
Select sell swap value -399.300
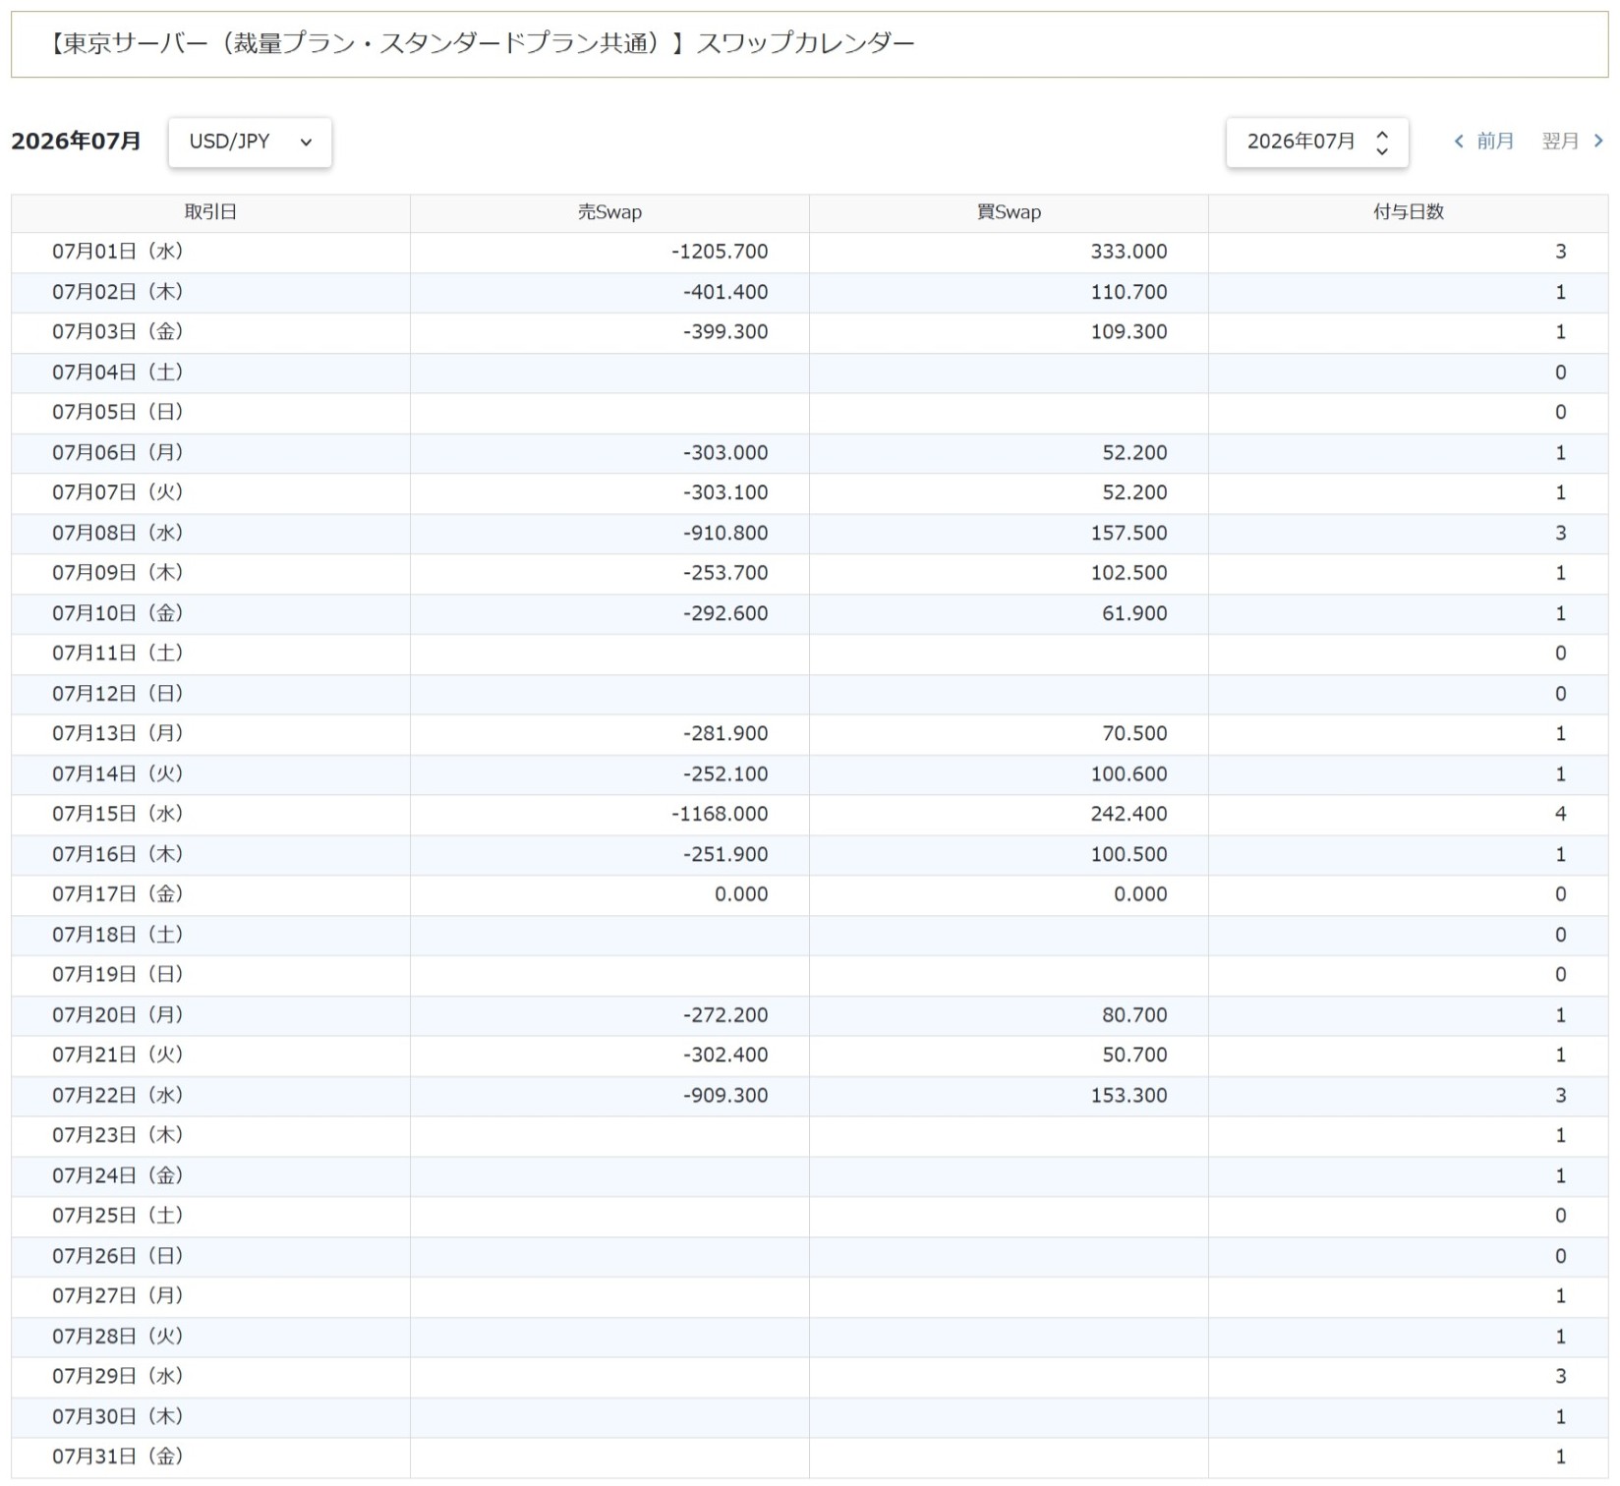coord(725,332)
